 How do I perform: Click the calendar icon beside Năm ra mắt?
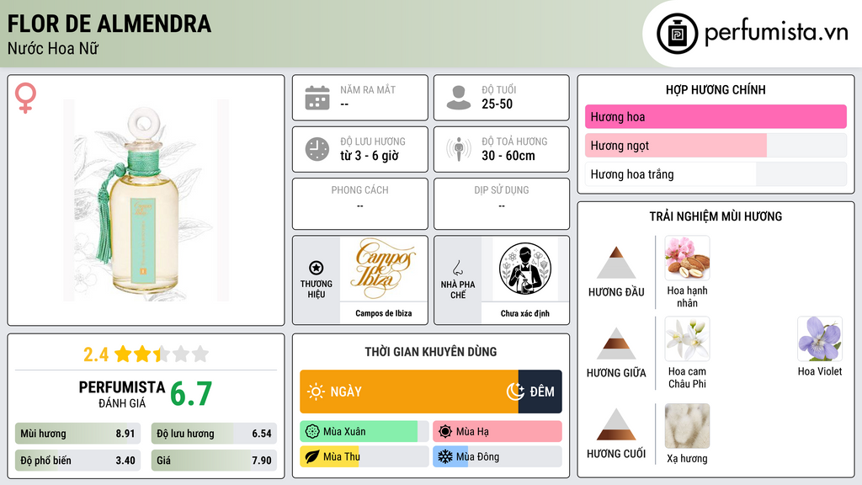point(317,98)
